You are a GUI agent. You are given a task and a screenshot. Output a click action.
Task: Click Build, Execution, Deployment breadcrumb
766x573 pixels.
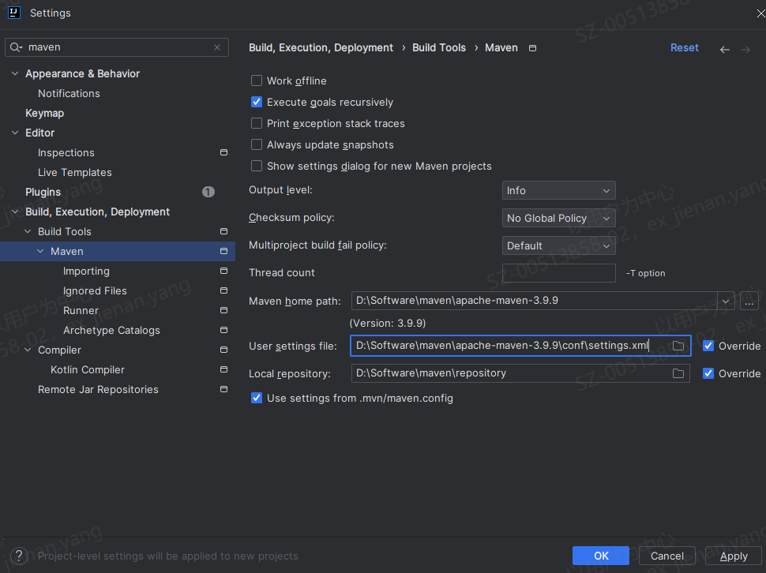(x=321, y=48)
